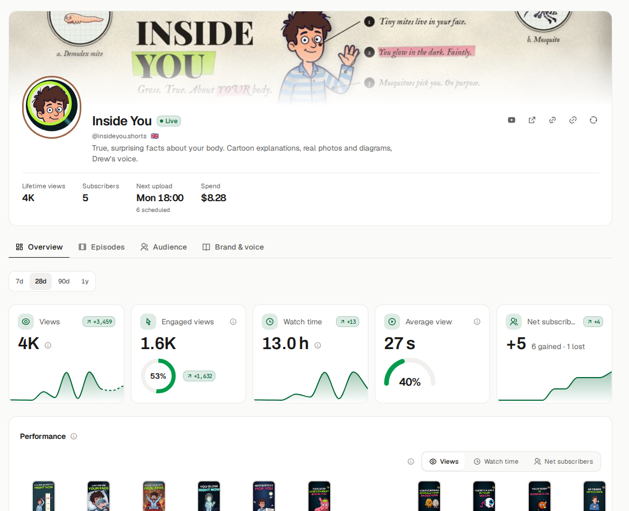Click info icon left of the Views metric toggle

coord(411,462)
